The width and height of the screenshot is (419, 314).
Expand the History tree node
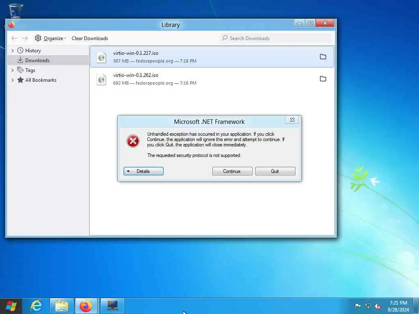(x=12, y=50)
